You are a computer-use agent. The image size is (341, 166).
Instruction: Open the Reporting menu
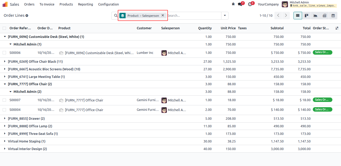(85, 4)
